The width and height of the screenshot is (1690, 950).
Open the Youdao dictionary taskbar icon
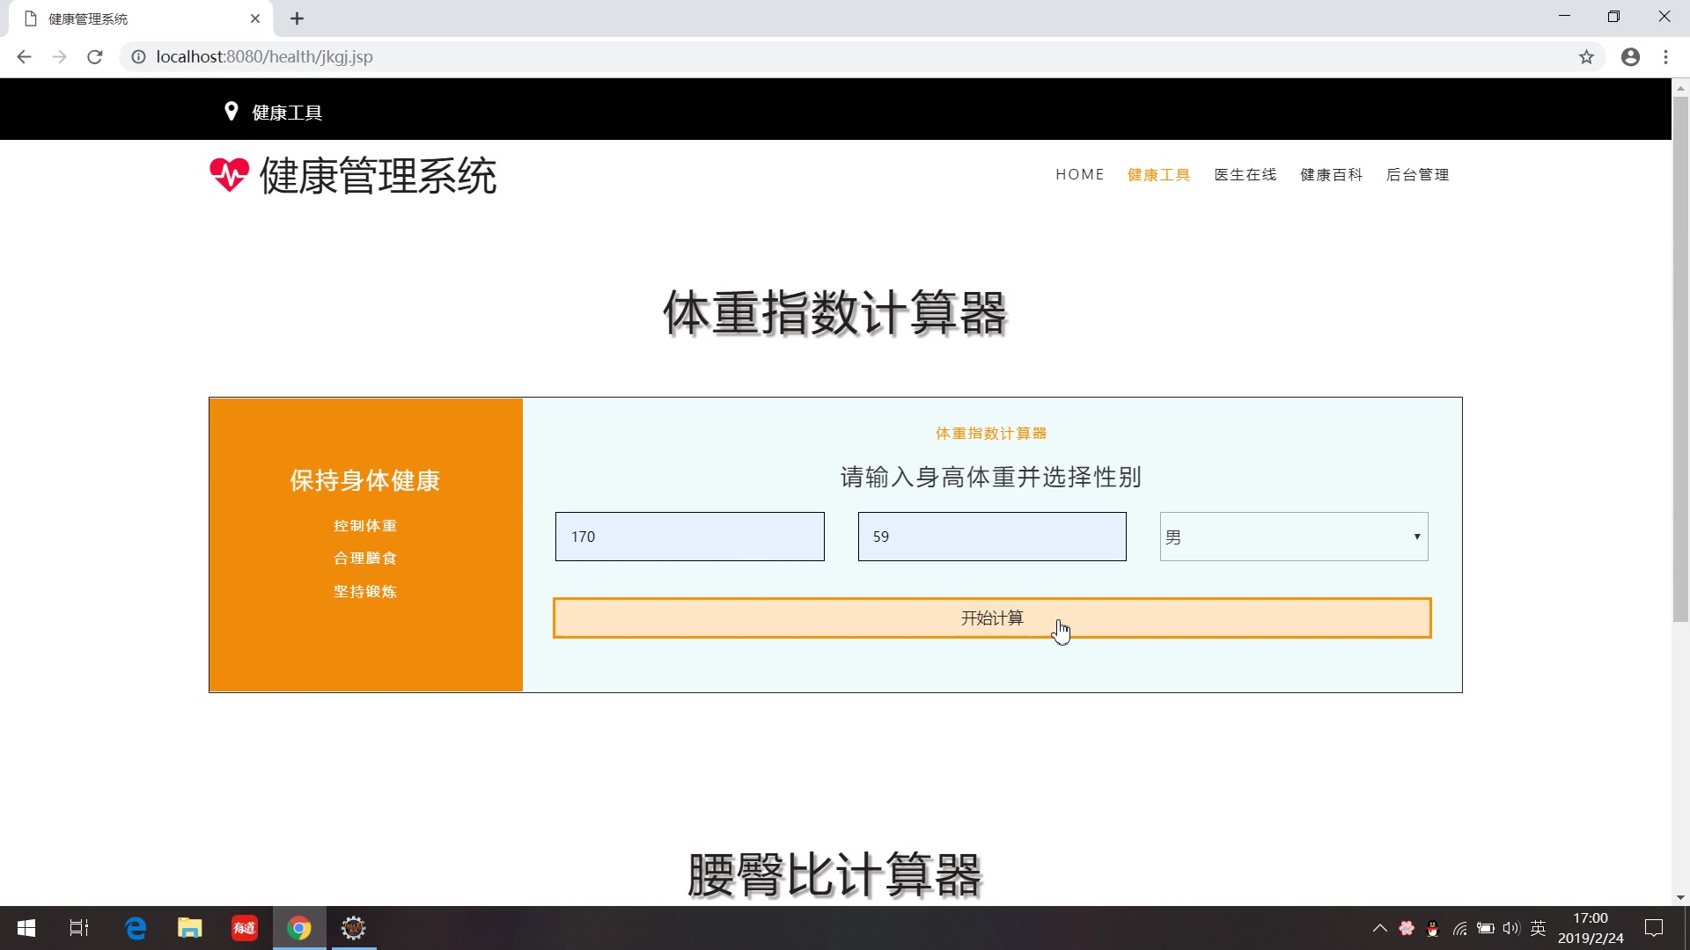point(244,928)
